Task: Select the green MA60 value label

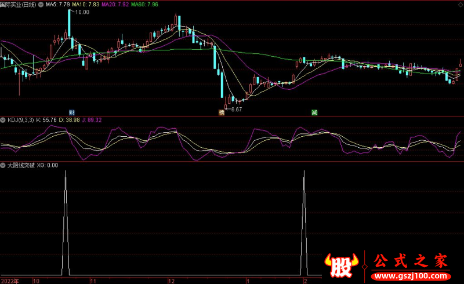Action: 144,4
